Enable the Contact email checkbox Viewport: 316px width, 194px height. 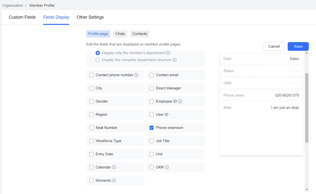pyautogui.click(x=151, y=75)
